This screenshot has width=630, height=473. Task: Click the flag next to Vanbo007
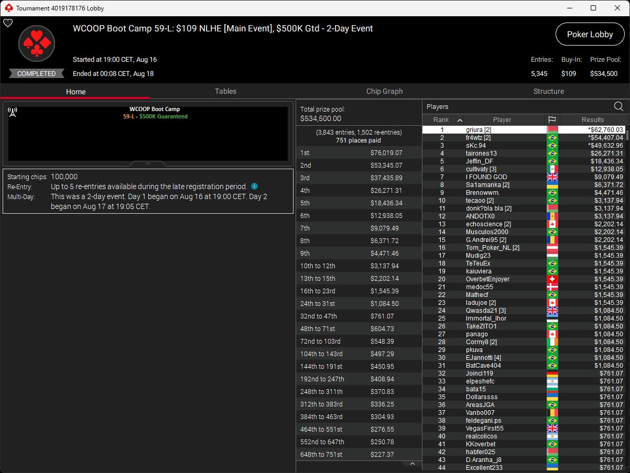coord(552,413)
